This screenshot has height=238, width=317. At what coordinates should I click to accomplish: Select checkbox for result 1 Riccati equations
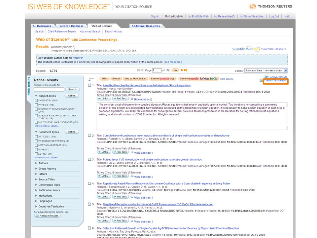[89, 85]
